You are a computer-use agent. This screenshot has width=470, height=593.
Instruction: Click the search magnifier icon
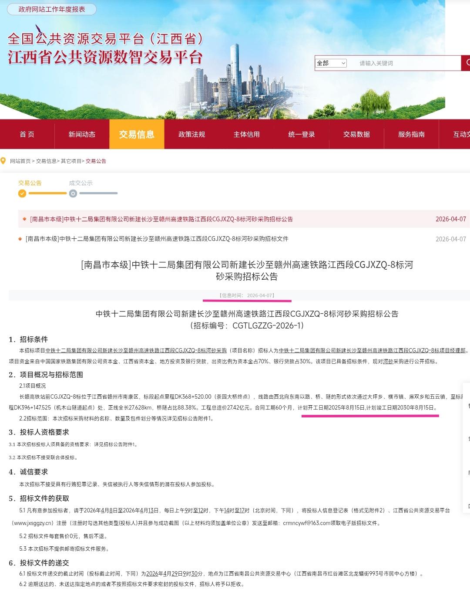point(468,63)
